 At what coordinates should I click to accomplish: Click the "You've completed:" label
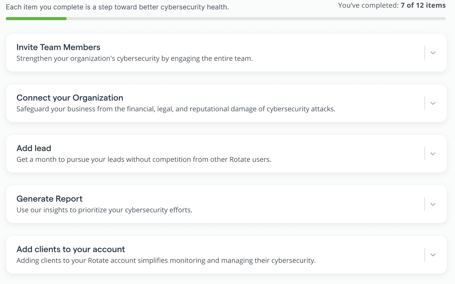tap(368, 5)
